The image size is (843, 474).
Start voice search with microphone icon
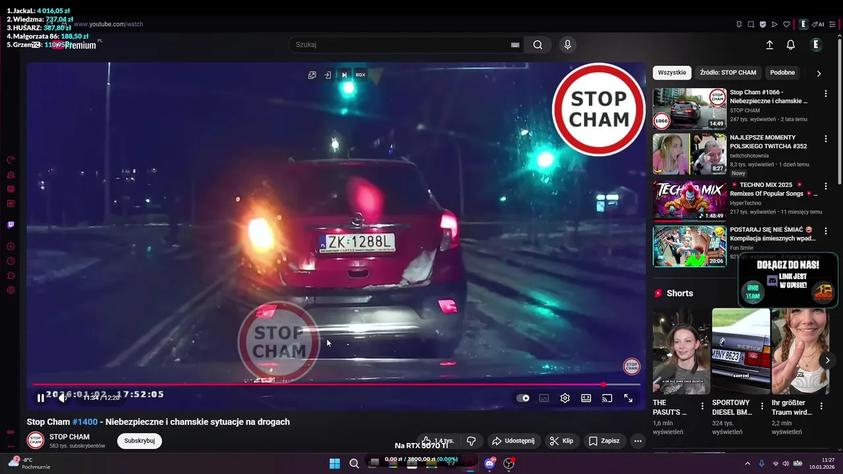(568, 45)
